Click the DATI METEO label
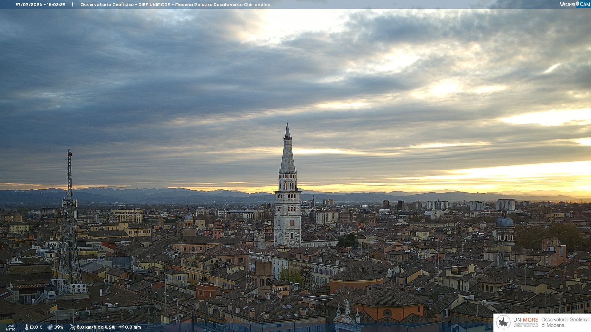Viewport: 591px width, 332px height. click(11, 327)
